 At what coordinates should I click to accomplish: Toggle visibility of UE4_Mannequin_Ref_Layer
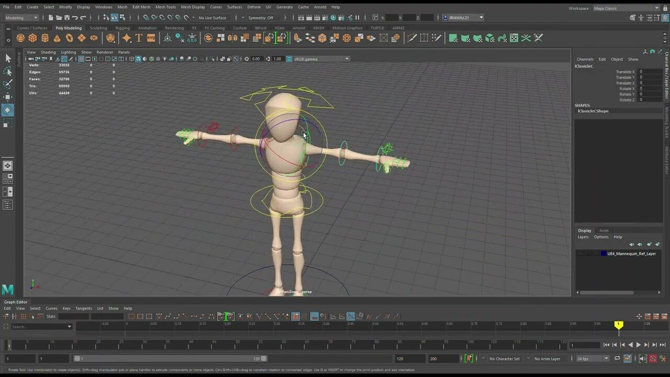click(580, 253)
